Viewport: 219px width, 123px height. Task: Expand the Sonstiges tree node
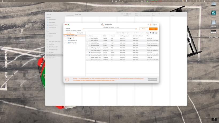[x=66, y=43]
